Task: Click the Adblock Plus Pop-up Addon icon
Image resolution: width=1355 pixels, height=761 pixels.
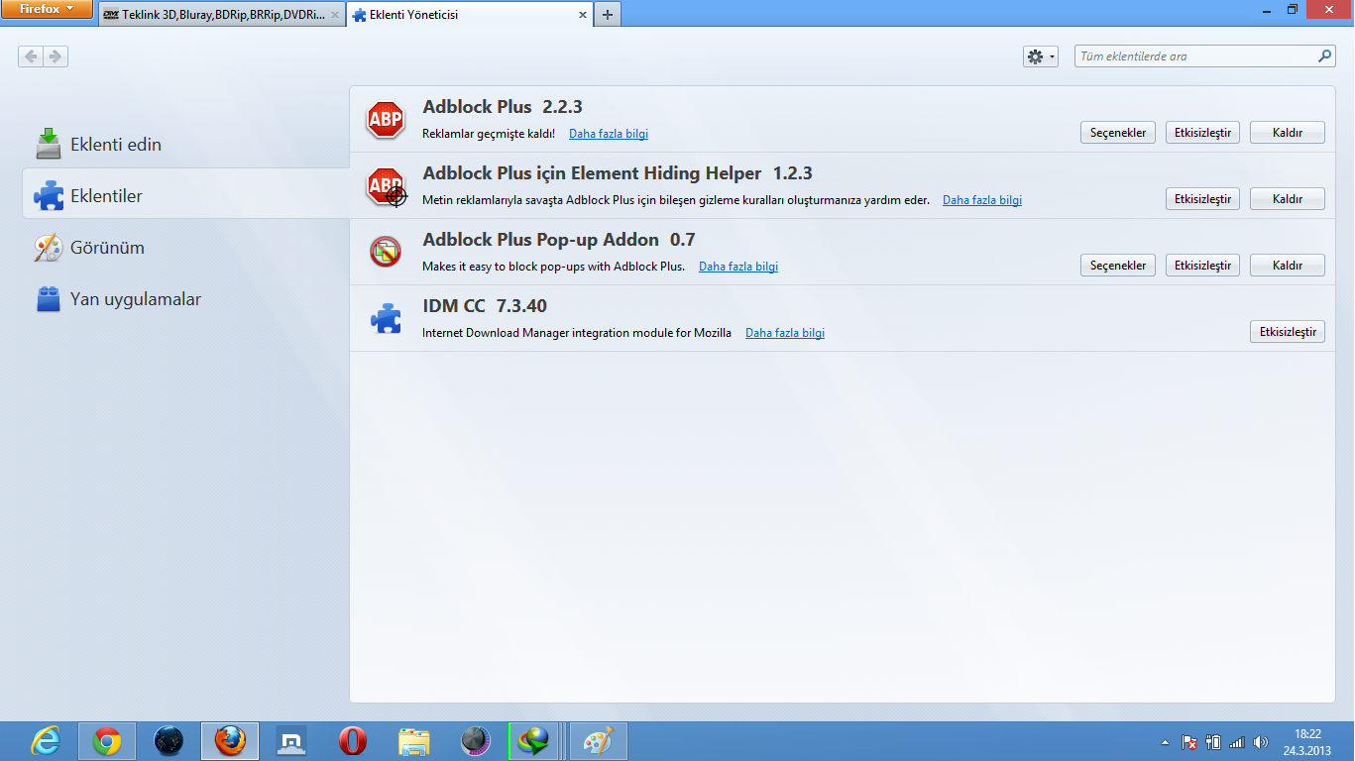Action: (x=386, y=252)
